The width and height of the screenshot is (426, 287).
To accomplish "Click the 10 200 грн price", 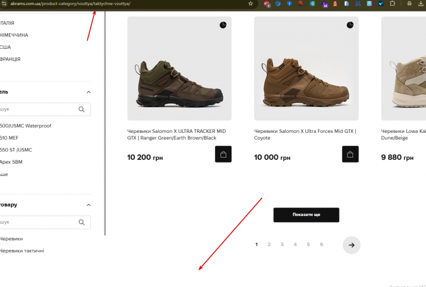I will 145,158.
